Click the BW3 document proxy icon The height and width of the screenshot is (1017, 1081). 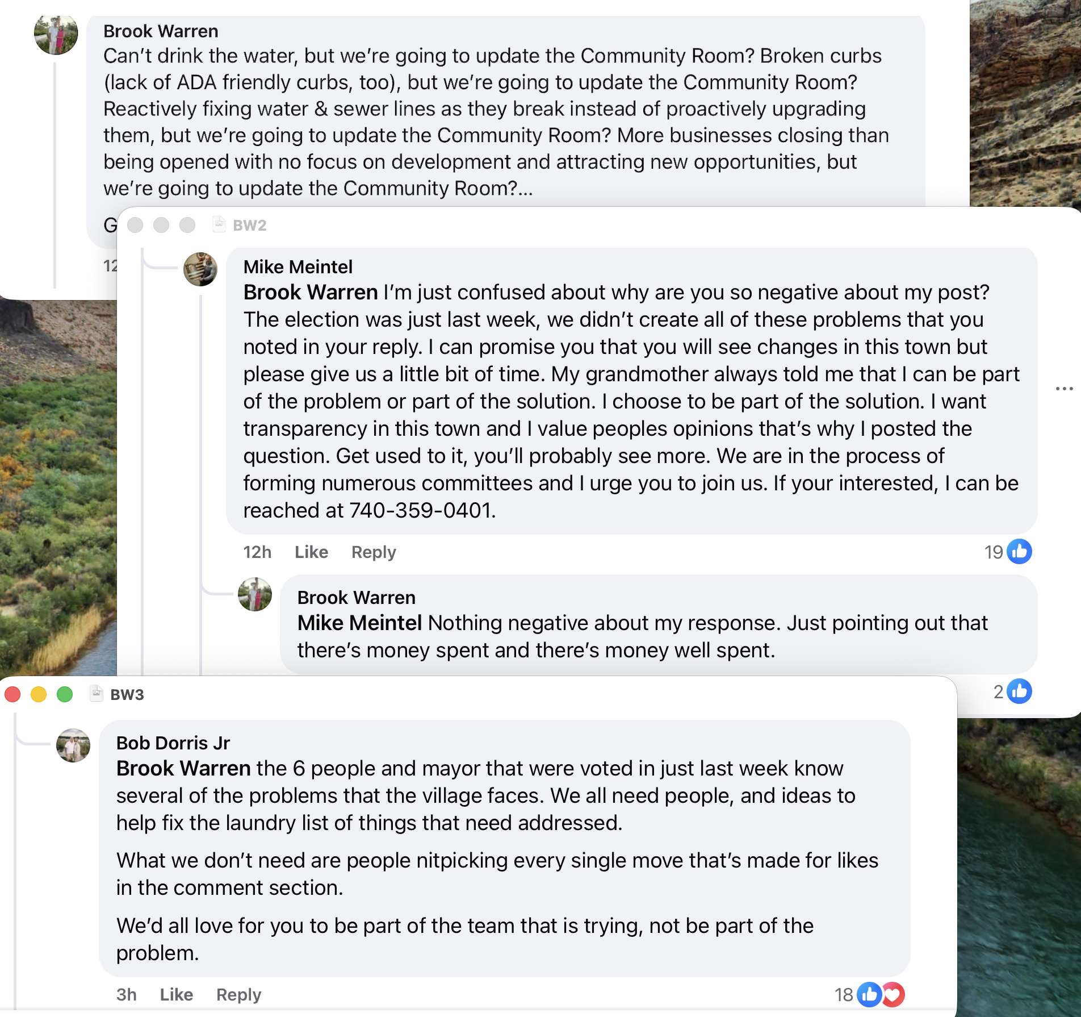tap(97, 694)
